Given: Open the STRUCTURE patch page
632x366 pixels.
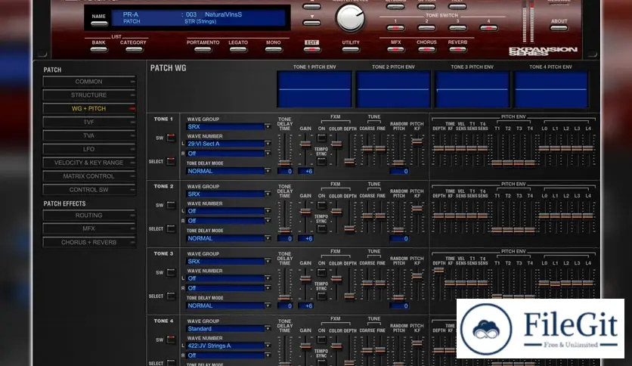Looking at the screenshot, I should click(x=89, y=95).
